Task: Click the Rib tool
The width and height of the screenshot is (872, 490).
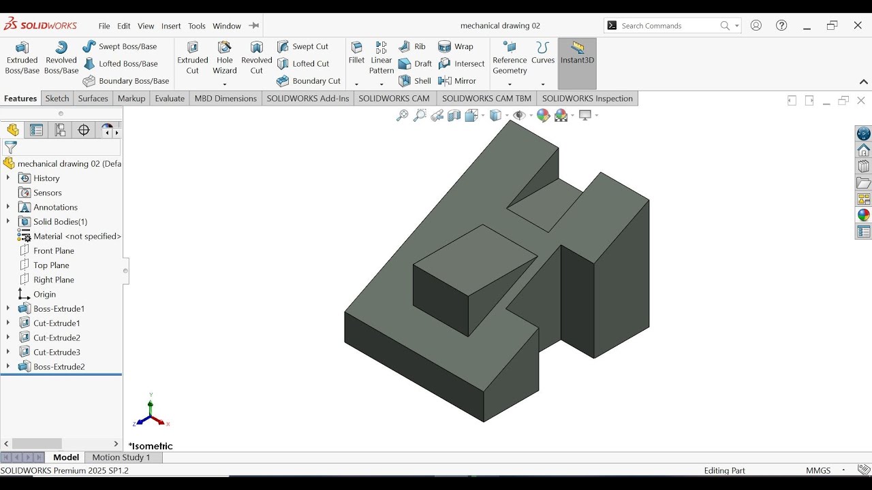Action: coord(412,46)
